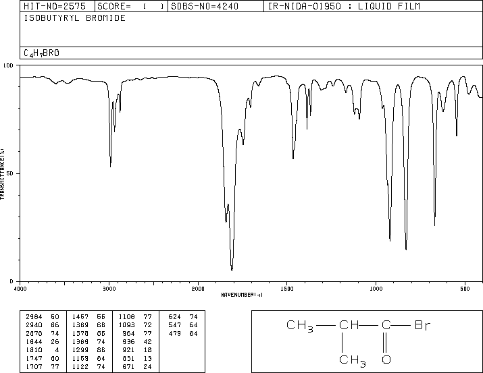This screenshot has height=373, width=483.
Task: Click the deep absorption peak near 831
Action: tap(406, 249)
